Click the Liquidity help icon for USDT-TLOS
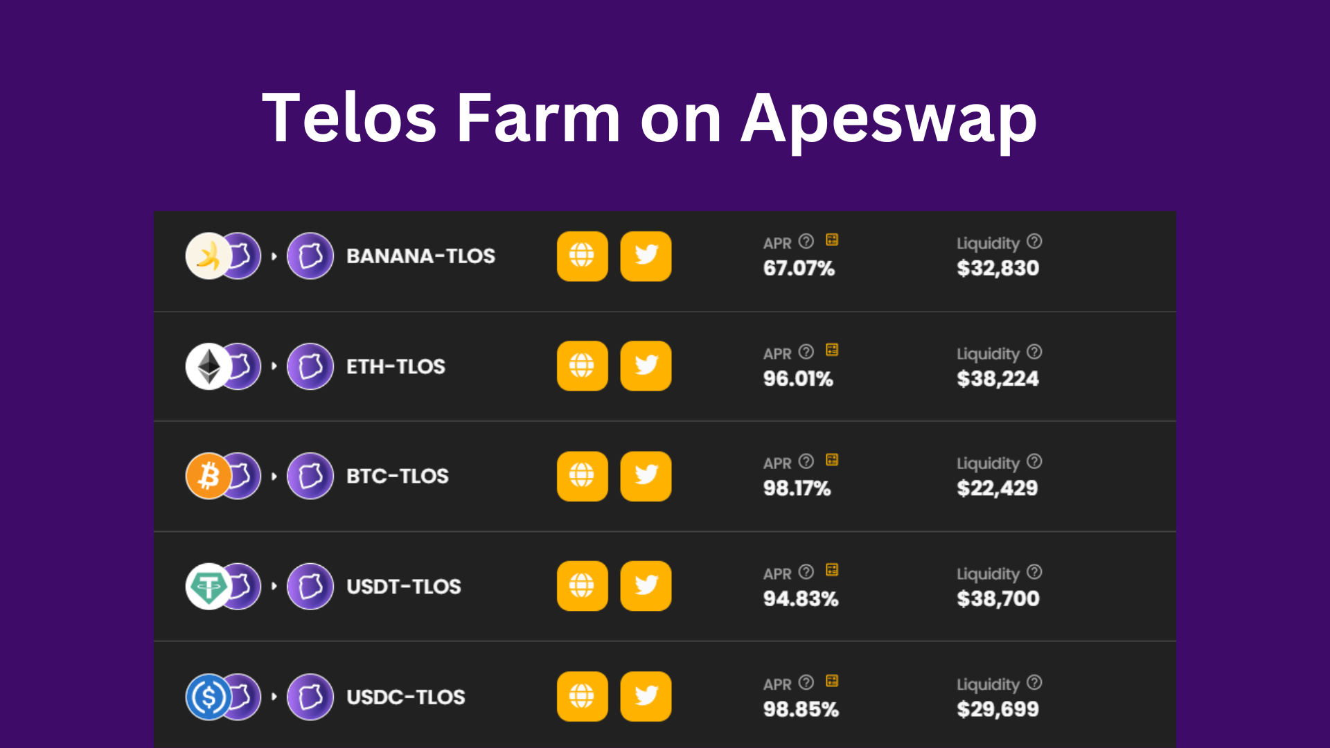1330x748 pixels. (x=1034, y=572)
